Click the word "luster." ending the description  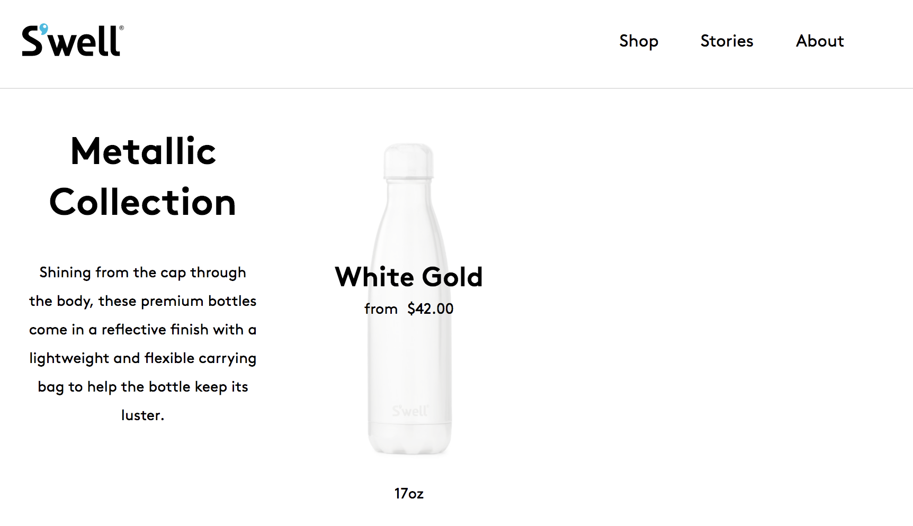[x=142, y=415]
